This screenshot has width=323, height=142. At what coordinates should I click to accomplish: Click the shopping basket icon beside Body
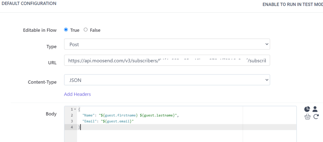point(307,117)
